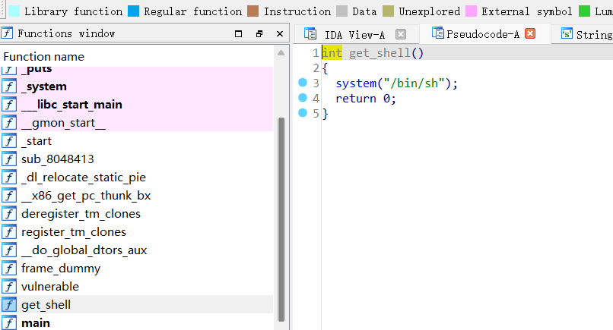The image size is (613, 330).
Task: Click function icon beside _start
Action: coord(9,141)
